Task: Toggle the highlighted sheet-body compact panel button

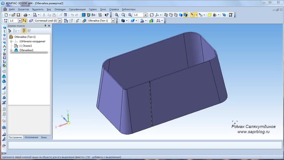Action: (x=4, y=66)
